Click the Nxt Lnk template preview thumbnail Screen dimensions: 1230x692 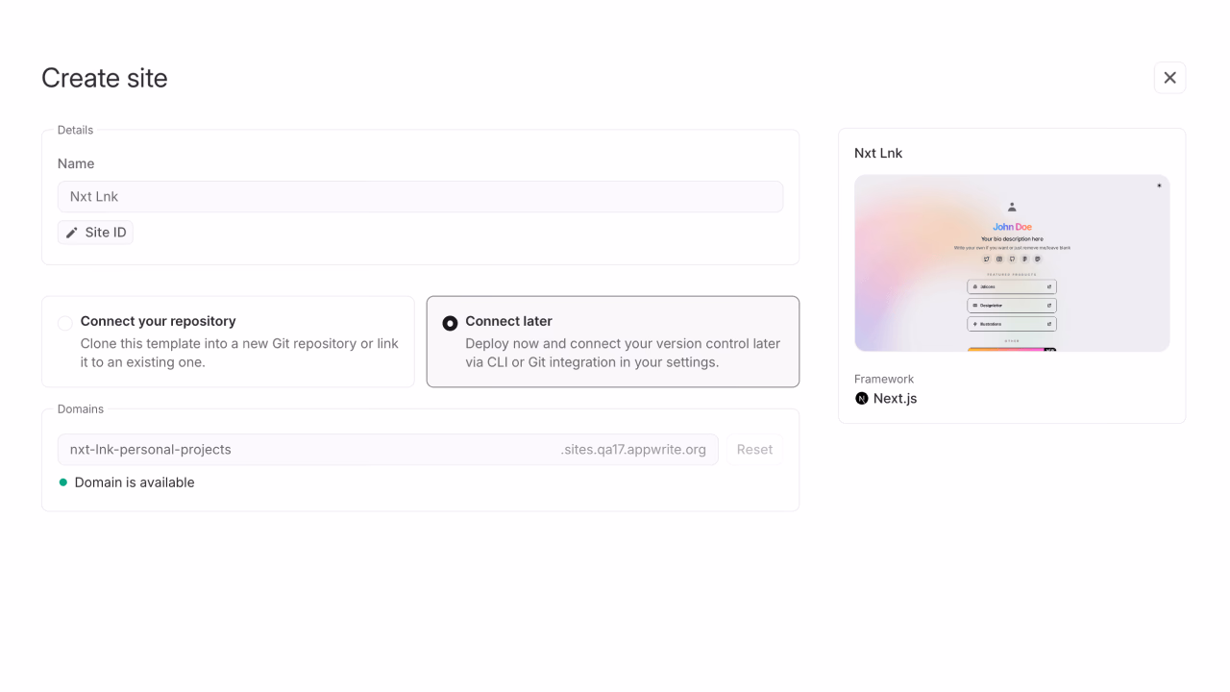coord(1012,263)
